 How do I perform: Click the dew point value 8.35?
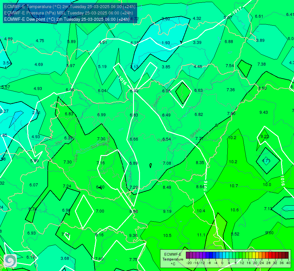(200, 163)
